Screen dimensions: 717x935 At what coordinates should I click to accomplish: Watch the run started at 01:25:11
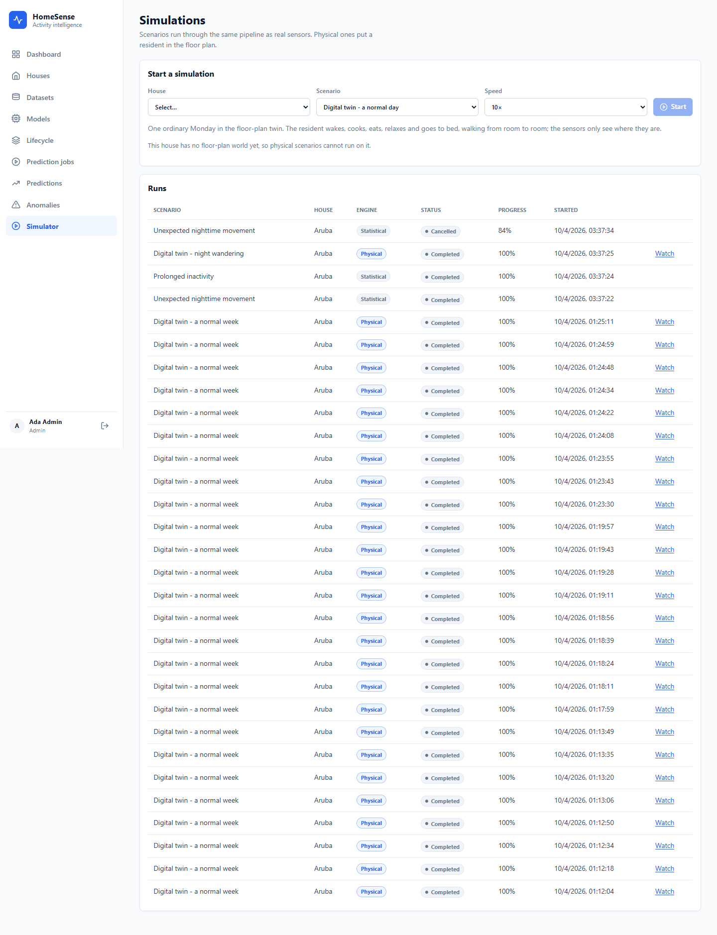tap(664, 322)
